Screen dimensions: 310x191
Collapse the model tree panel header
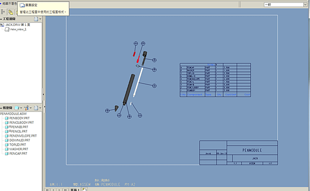[6, 108]
